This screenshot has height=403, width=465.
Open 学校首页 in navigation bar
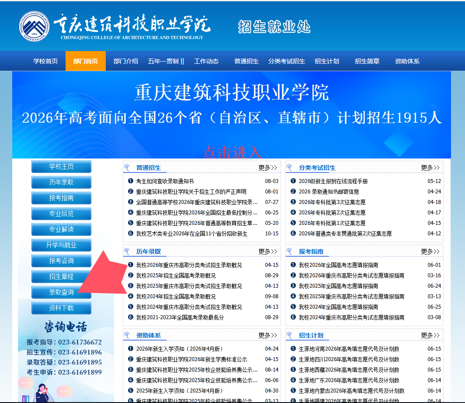[45, 61]
